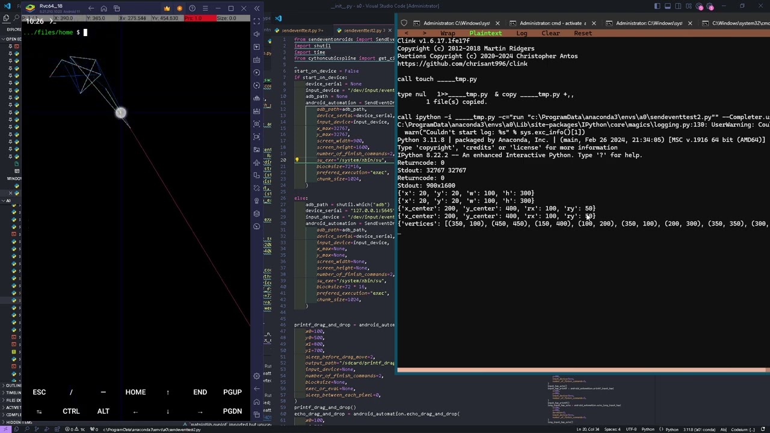Click UTF-8 encoding in status bar
Screen dimensions: 770x433
630,429
